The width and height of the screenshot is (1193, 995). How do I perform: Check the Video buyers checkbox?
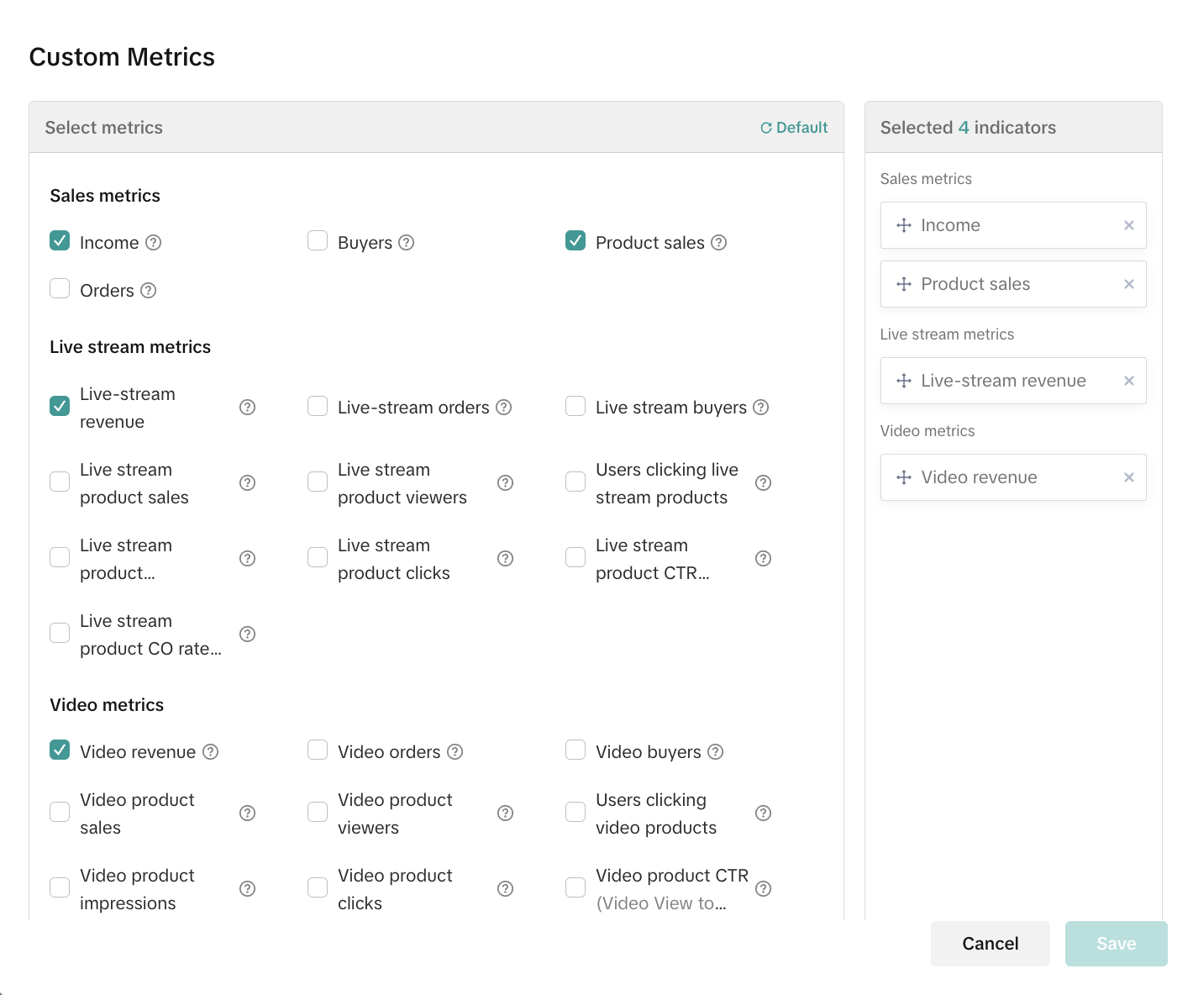click(575, 750)
